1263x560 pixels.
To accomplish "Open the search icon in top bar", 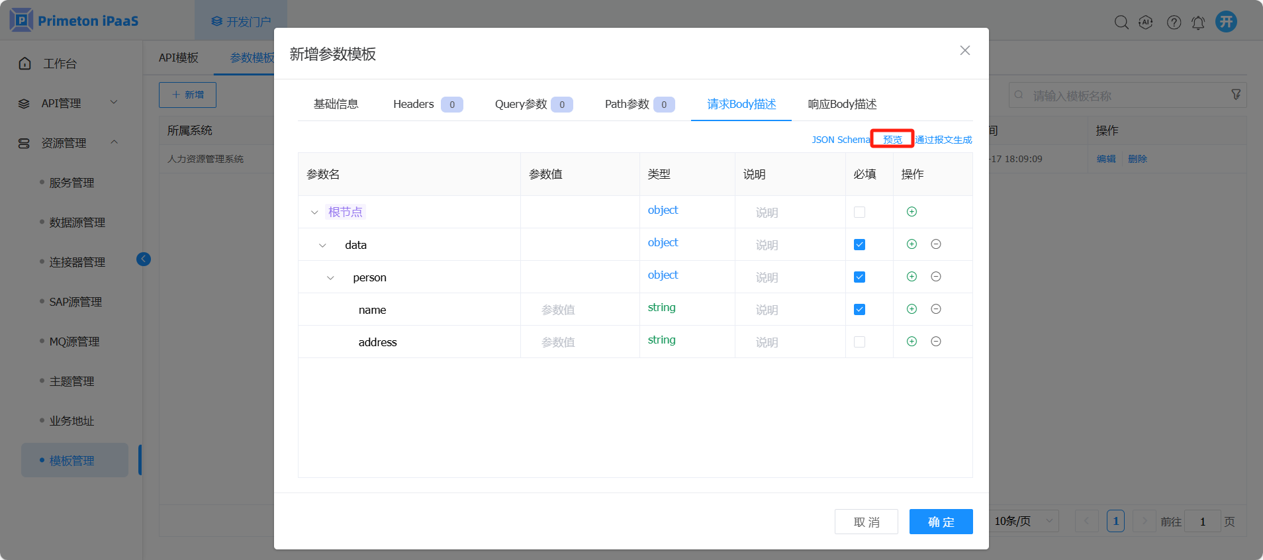I will coord(1121,23).
